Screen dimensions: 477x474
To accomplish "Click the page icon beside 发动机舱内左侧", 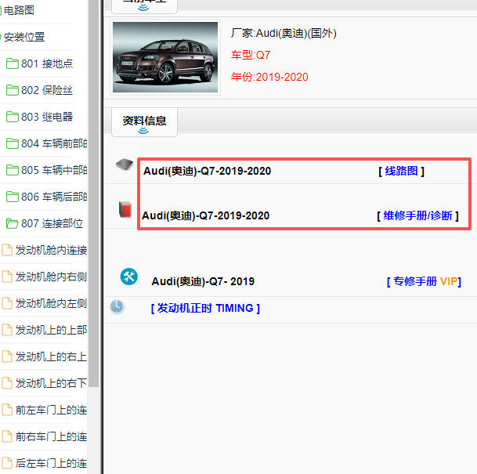I will [7, 303].
